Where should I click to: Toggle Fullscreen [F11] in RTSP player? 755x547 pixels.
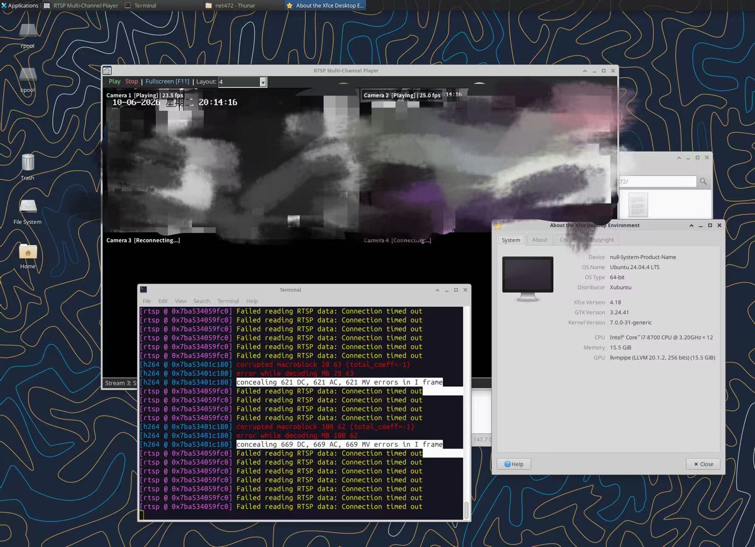point(167,81)
